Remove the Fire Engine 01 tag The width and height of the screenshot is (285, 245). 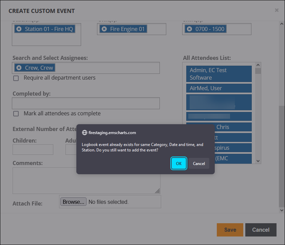(104, 29)
